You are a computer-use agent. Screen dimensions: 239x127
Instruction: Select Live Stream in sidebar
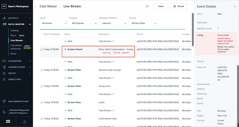[x=17, y=40]
